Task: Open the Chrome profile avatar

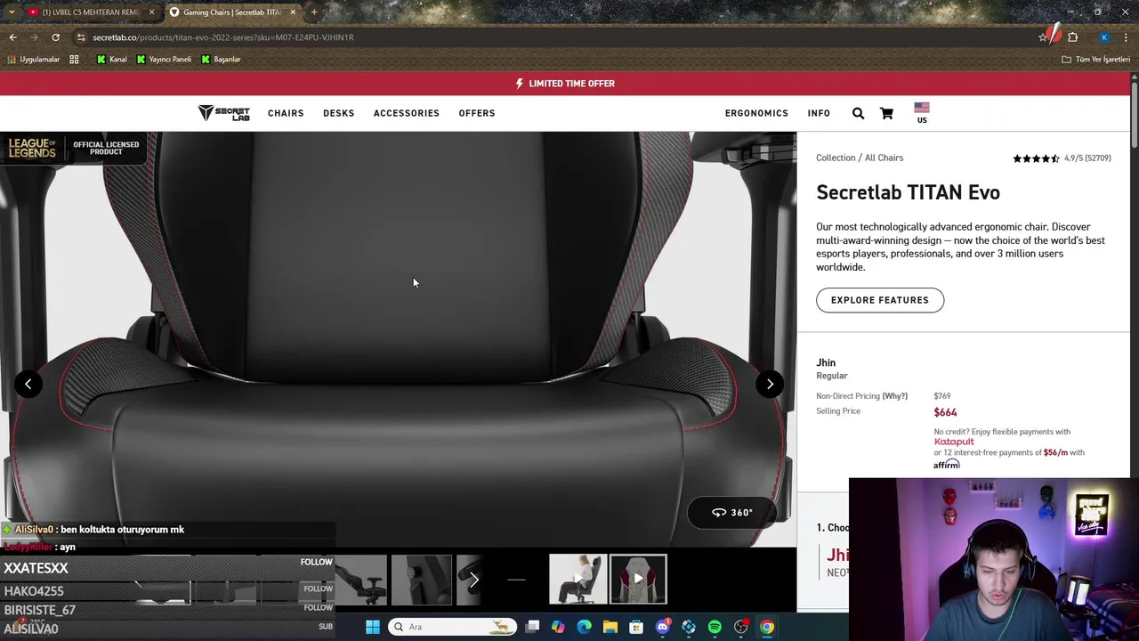Action: tap(1104, 37)
